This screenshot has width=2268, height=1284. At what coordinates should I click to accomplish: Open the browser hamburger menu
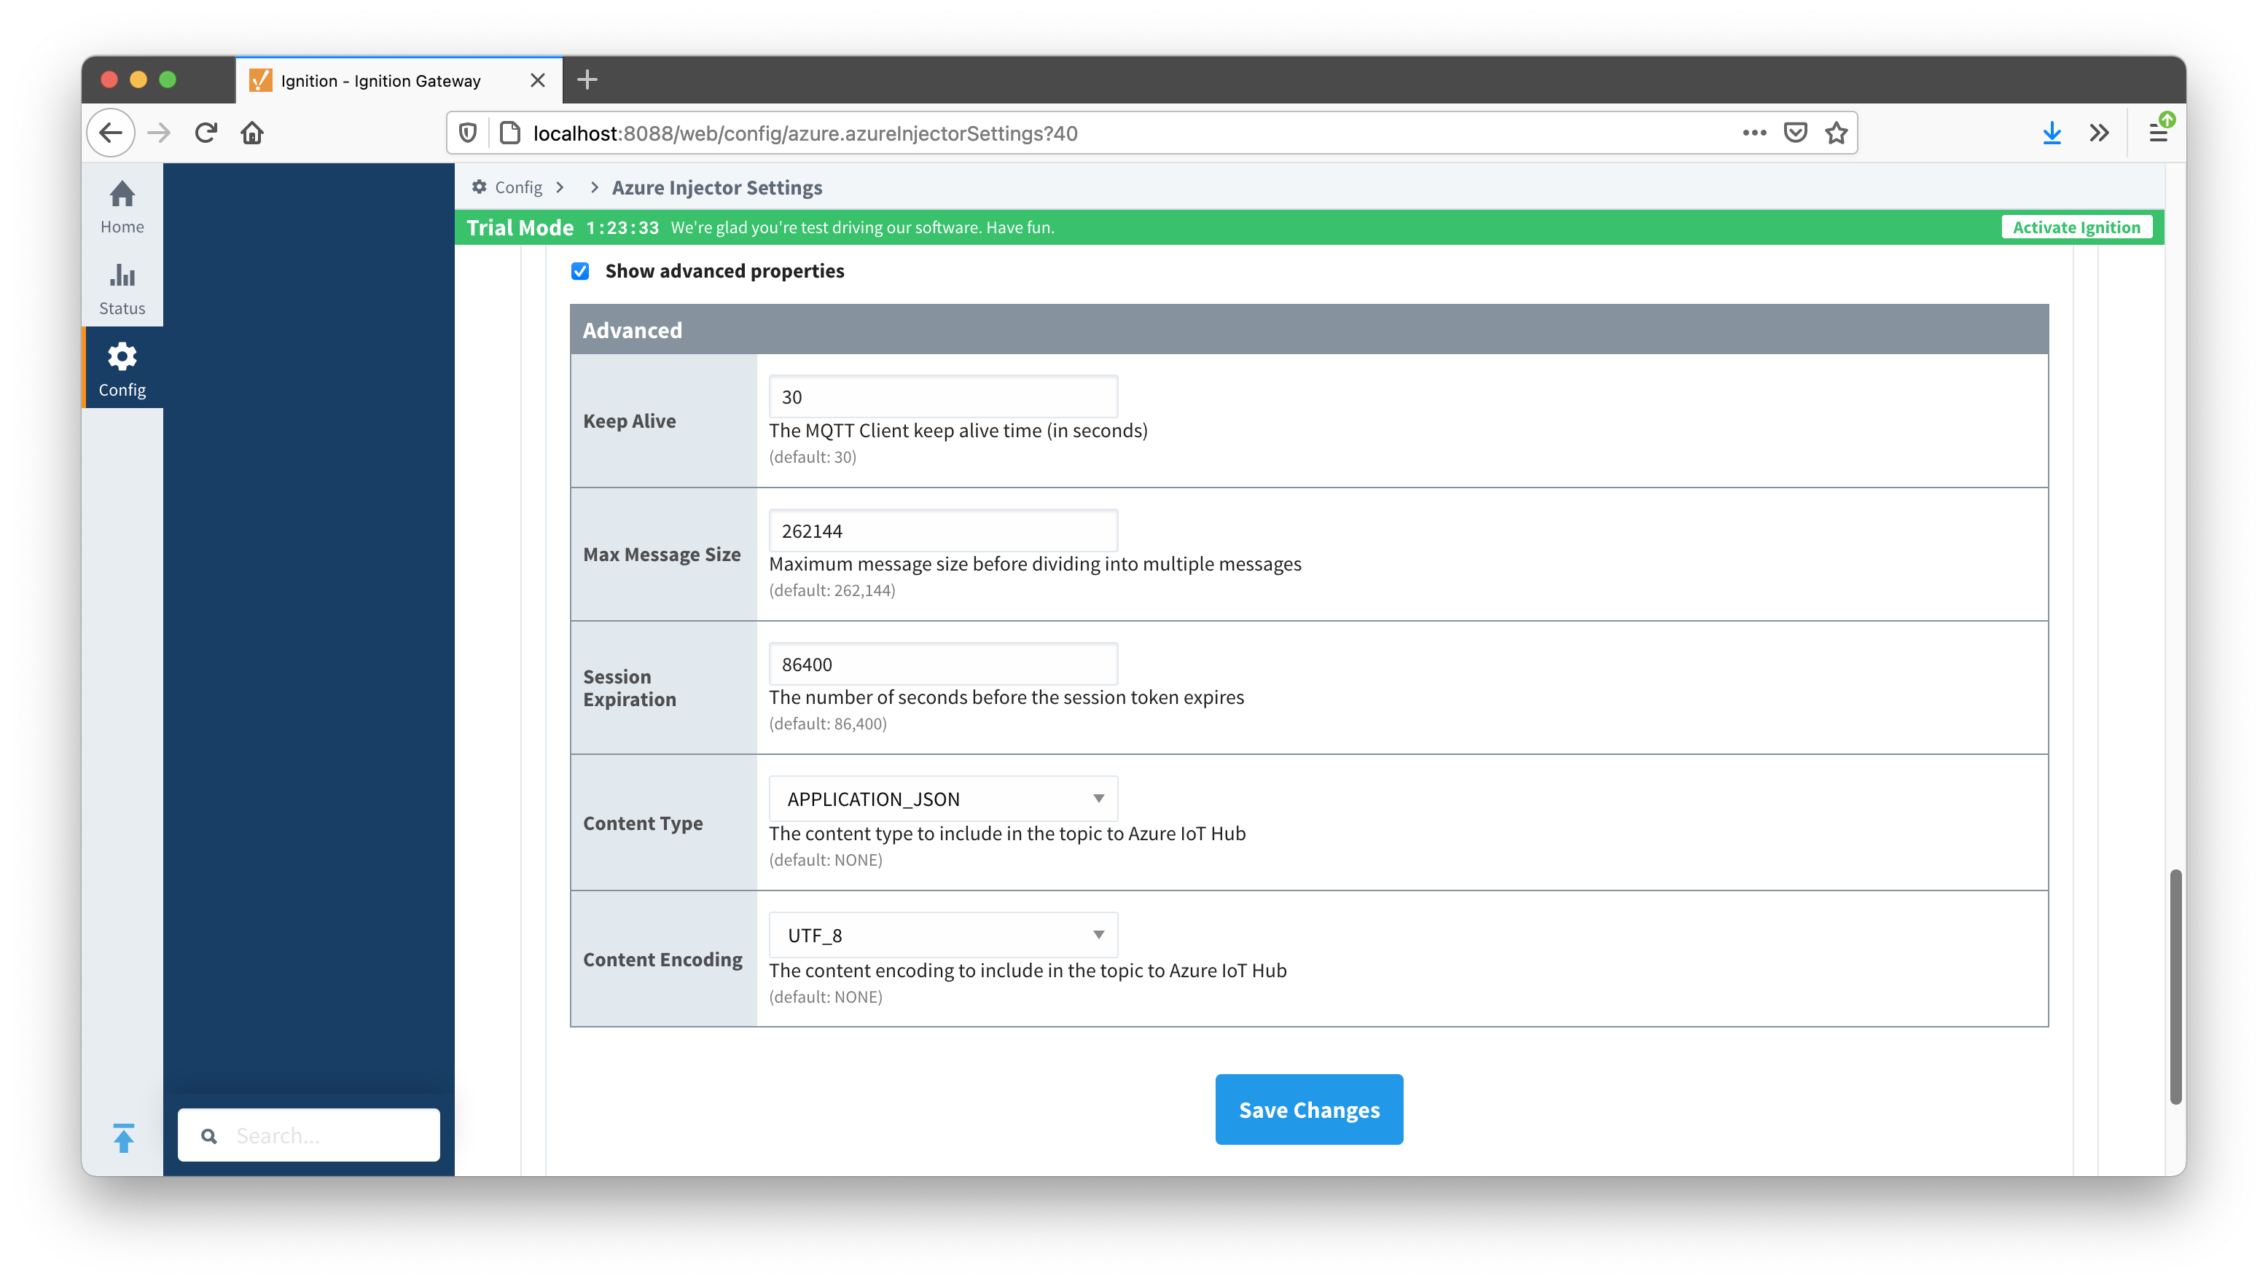click(2158, 133)
